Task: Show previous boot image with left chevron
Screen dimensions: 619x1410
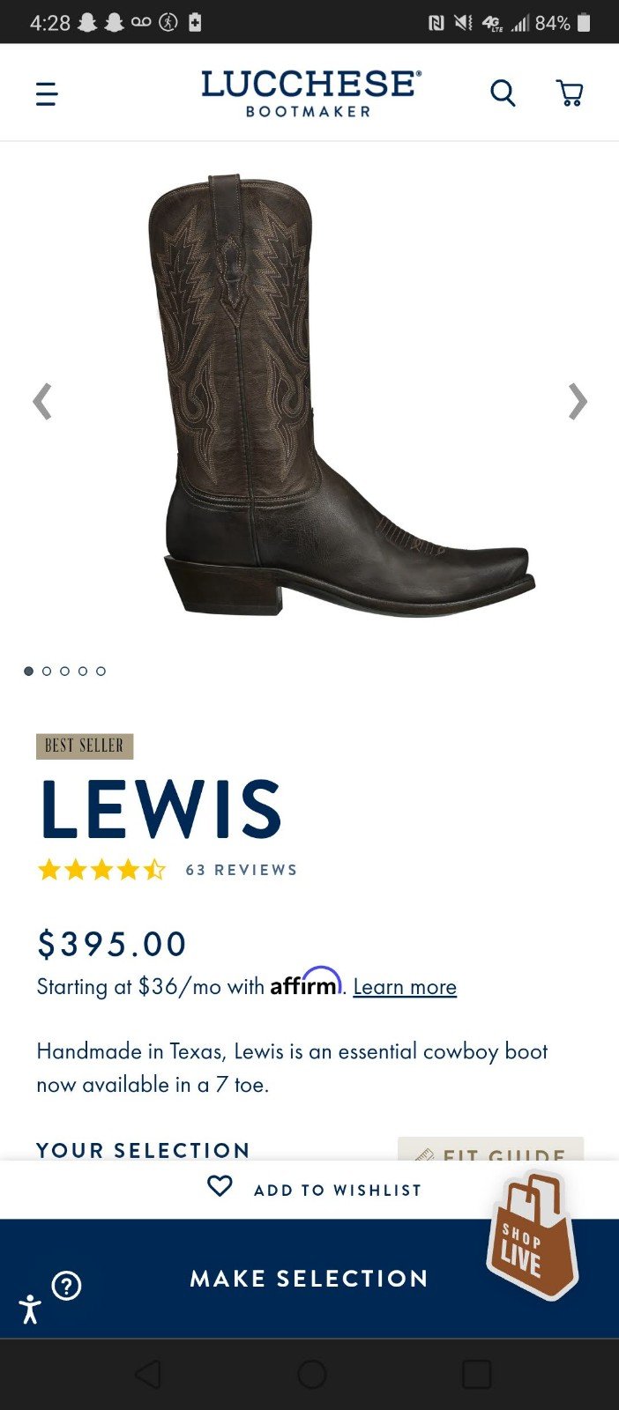Action: 41,402
